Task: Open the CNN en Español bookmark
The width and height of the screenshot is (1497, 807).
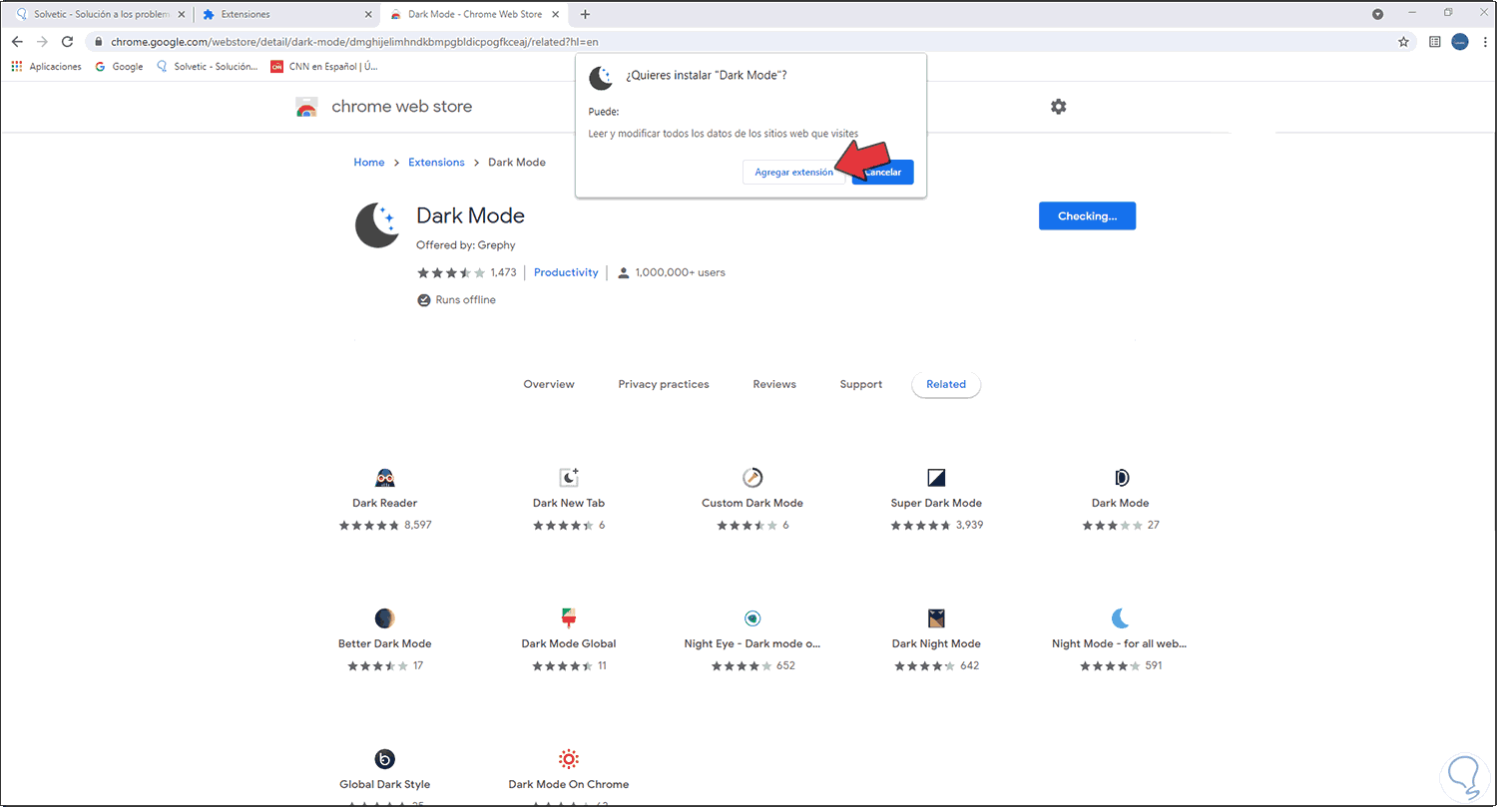Action: coord(325,67)
